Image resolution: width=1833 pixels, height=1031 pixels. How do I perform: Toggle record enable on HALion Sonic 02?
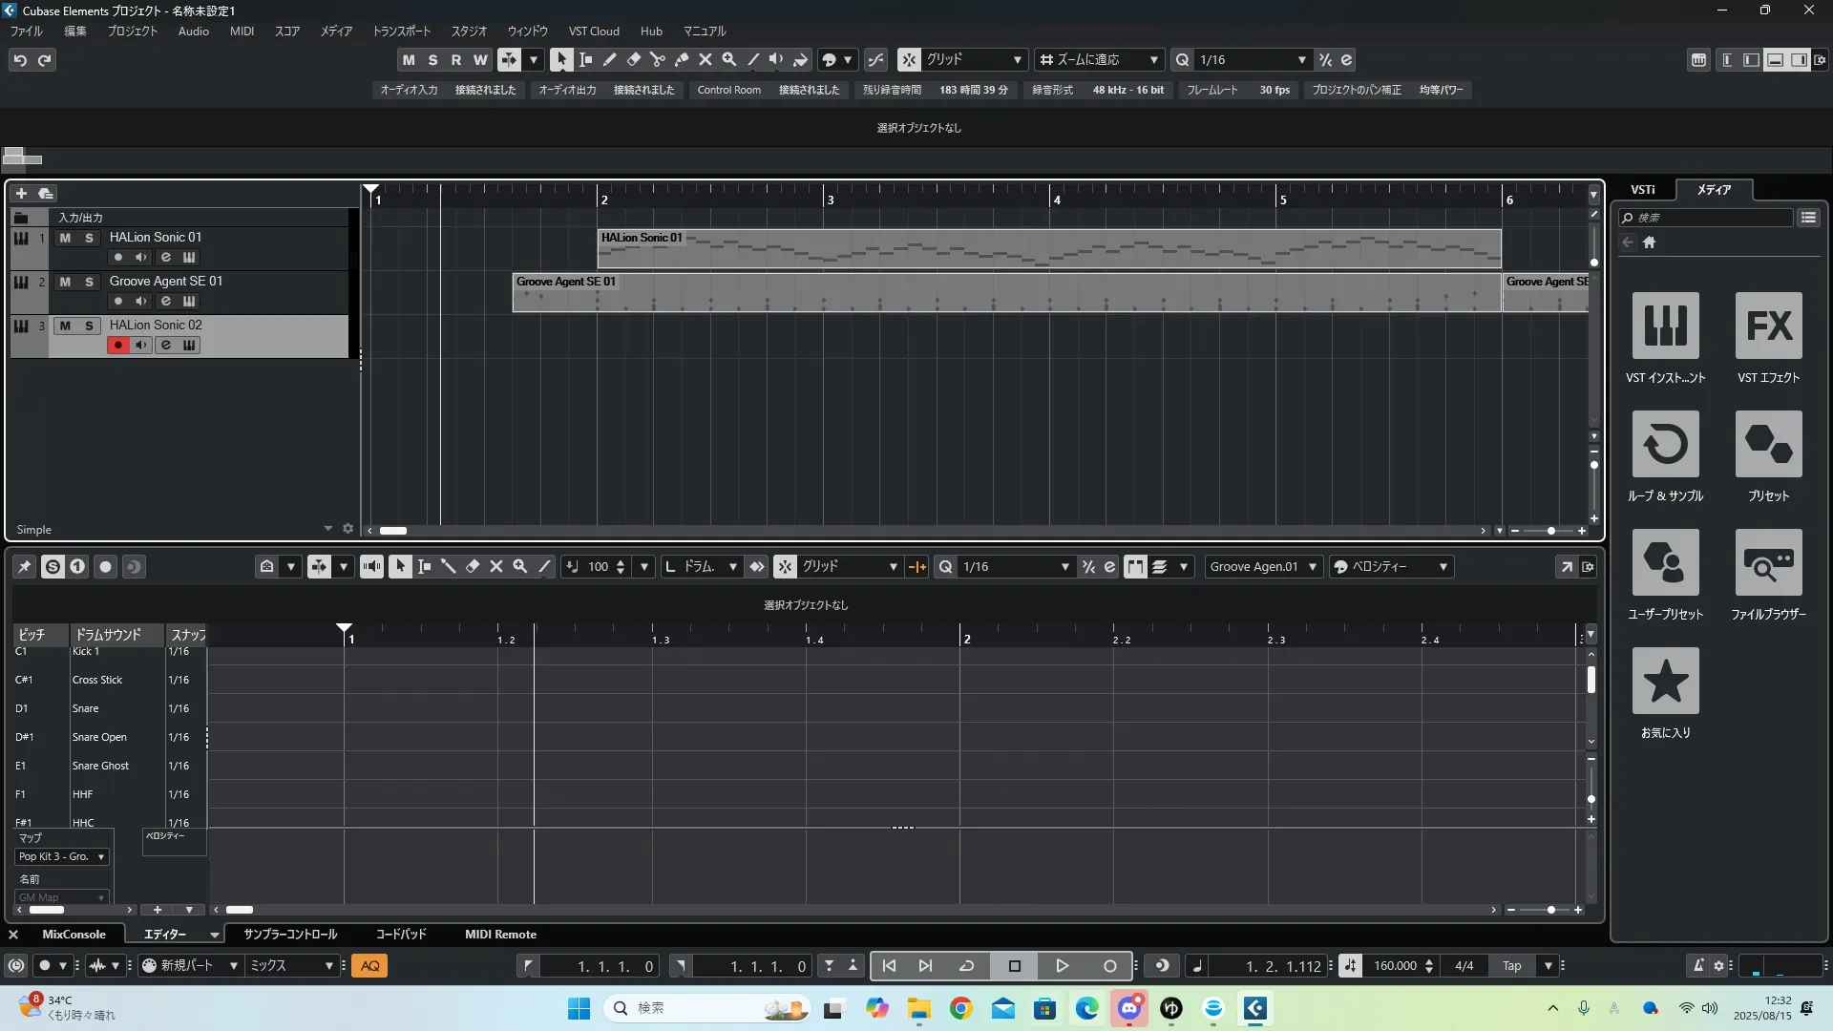pos(117,345)
